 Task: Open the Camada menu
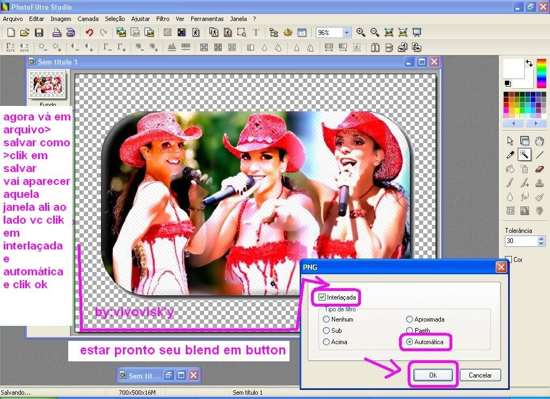pyautogui.click(x=88, y=19)
